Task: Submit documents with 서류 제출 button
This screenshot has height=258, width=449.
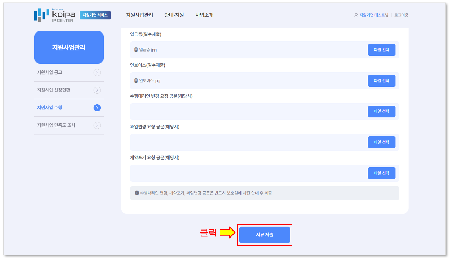Action: tap(264, 235)
